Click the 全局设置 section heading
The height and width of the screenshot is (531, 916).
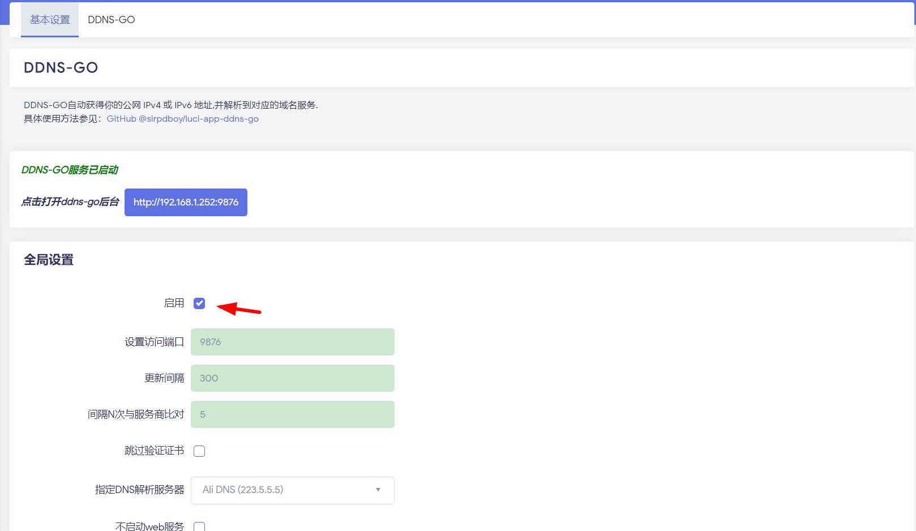click(49, 260)
